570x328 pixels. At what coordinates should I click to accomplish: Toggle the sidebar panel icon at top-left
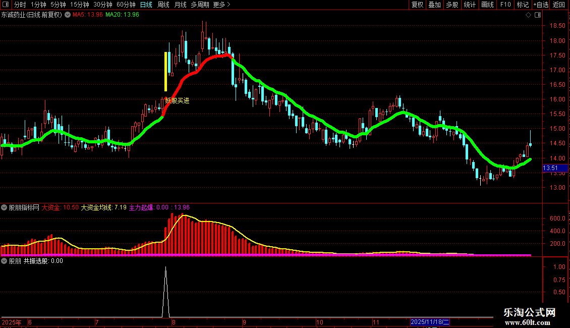point(6,5)
